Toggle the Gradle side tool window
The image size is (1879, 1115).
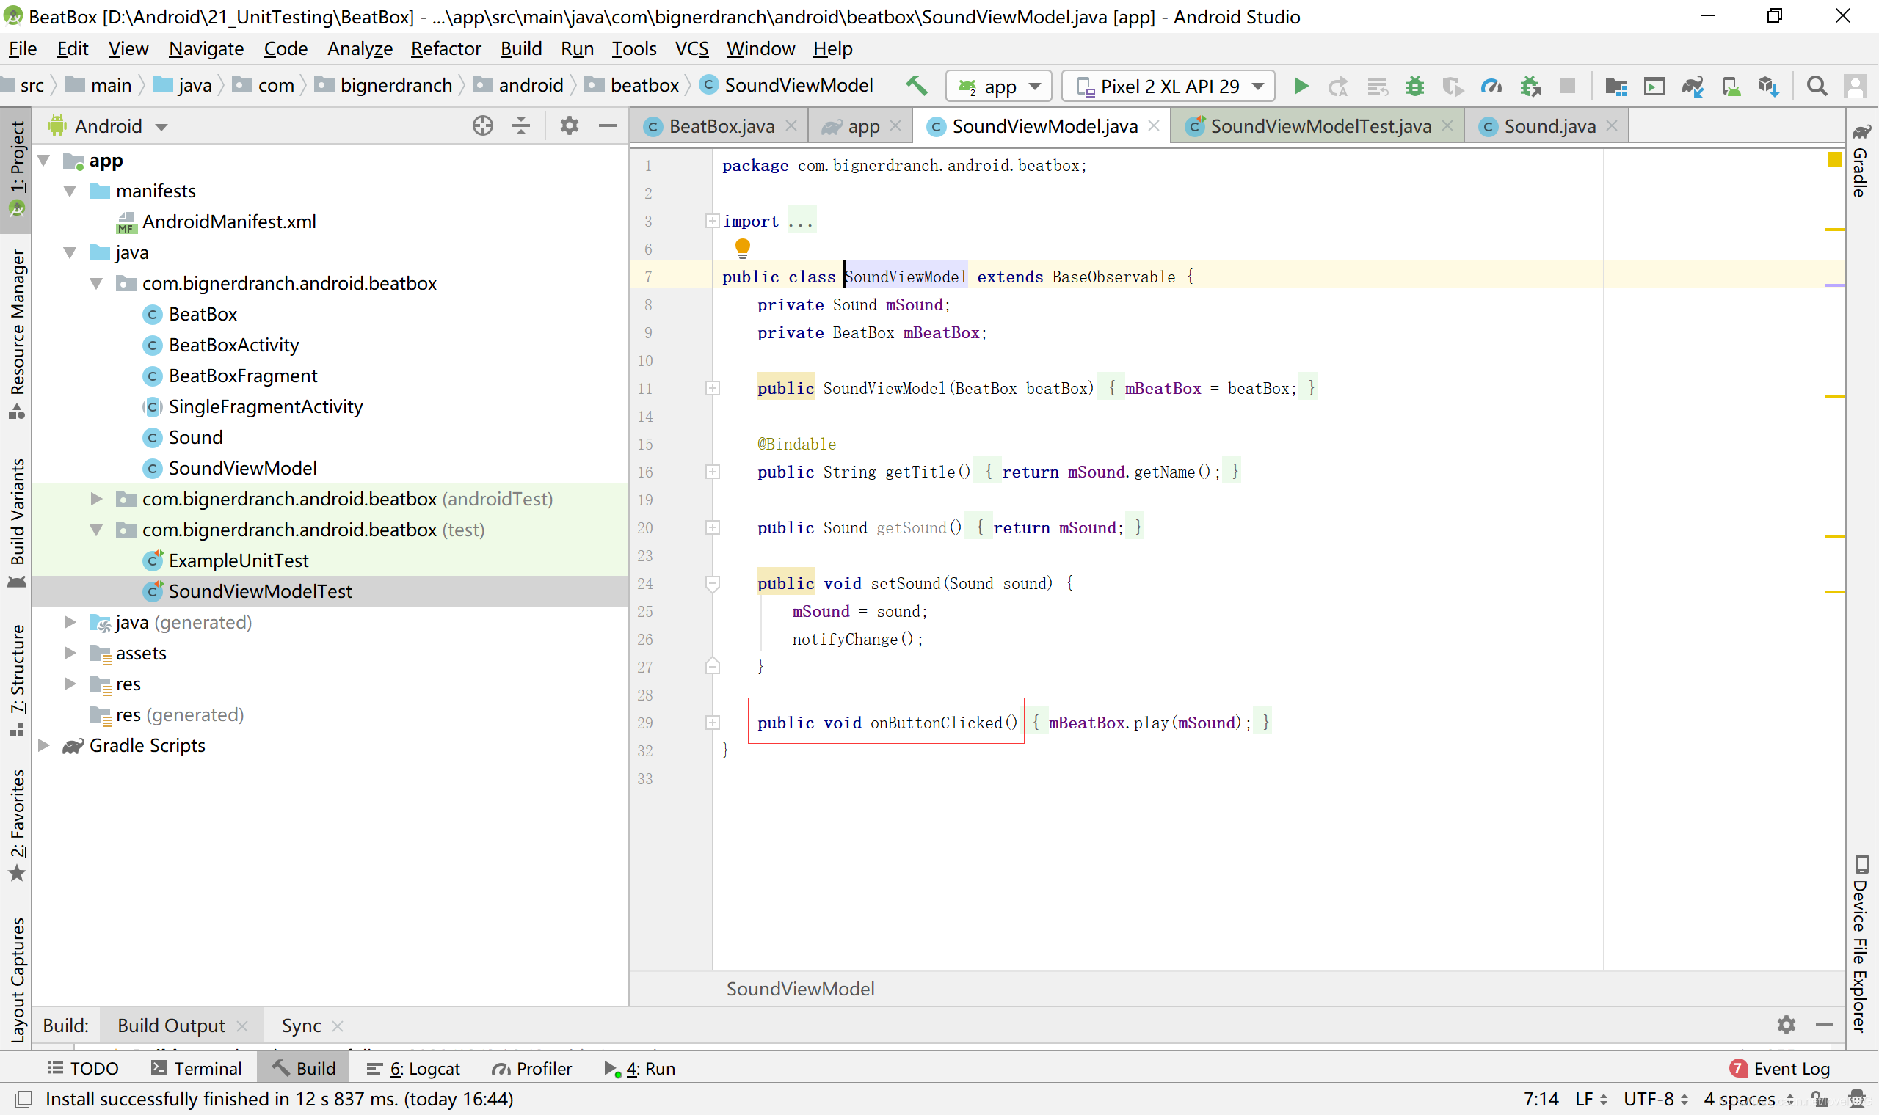click(1861, 161)
